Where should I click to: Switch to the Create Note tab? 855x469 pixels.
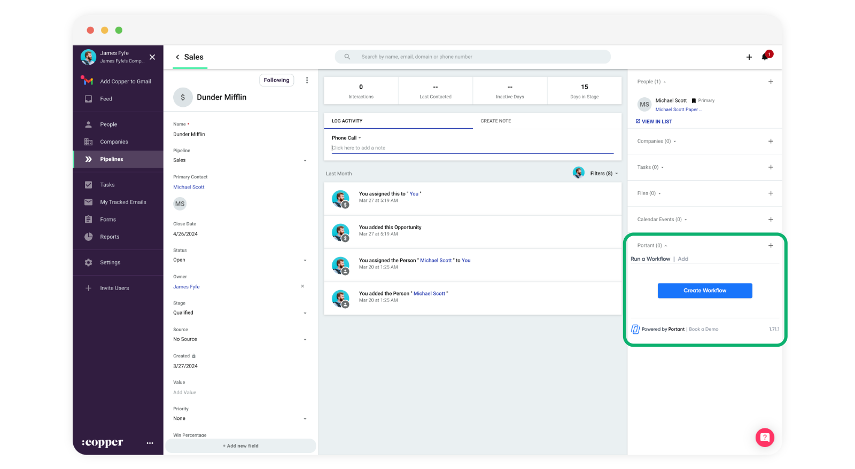point(495,121)
